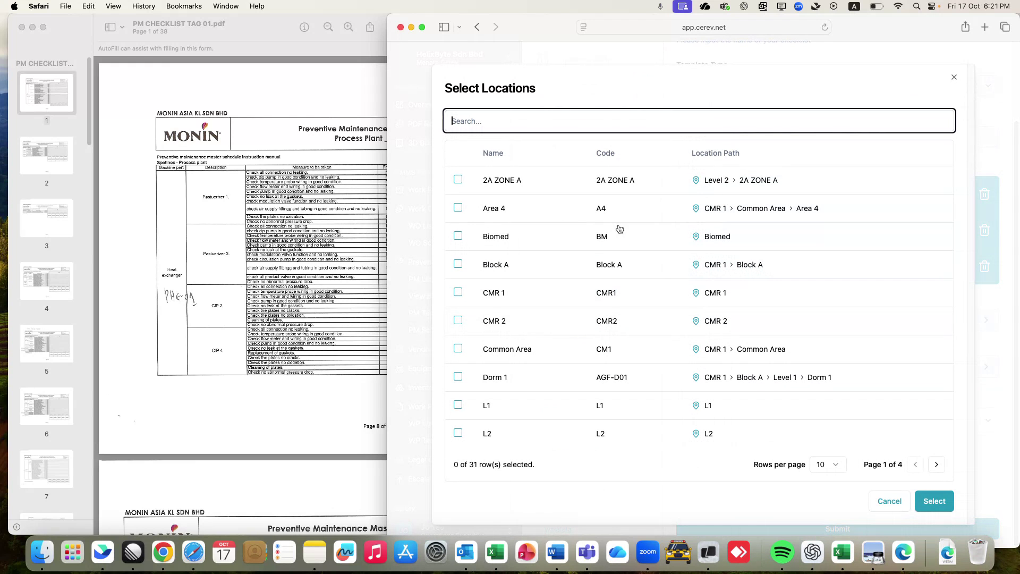
Task: Zoom in on the PDF document
Action: coord(348,27)
